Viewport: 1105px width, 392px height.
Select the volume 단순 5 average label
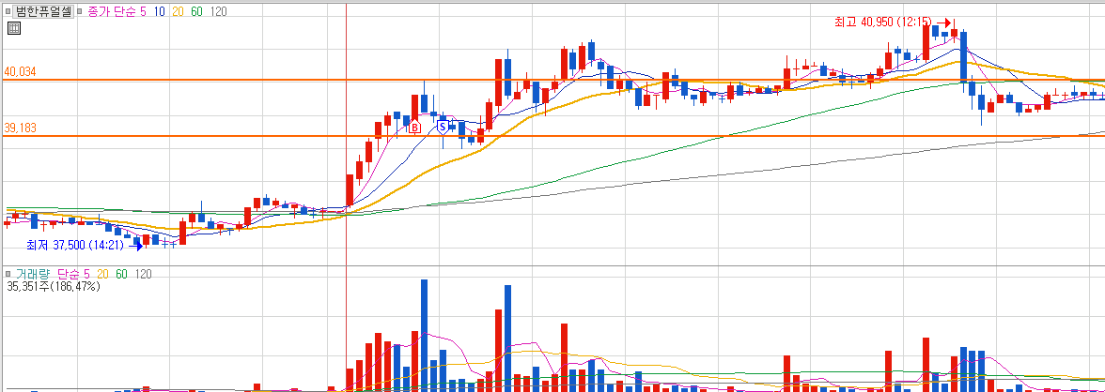pyautogui.click(x=73, y=274)
